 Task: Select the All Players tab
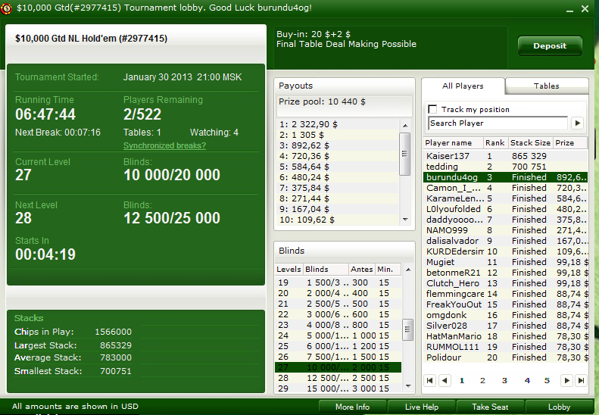[x=463, y=86]
